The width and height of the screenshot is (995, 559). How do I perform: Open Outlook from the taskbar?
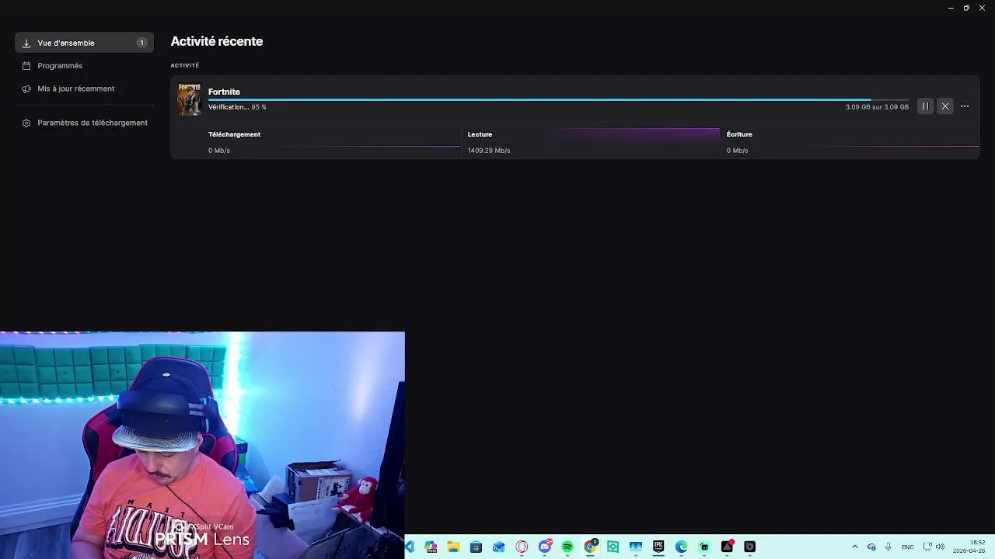pyautogui.click(x=498, y=547)
